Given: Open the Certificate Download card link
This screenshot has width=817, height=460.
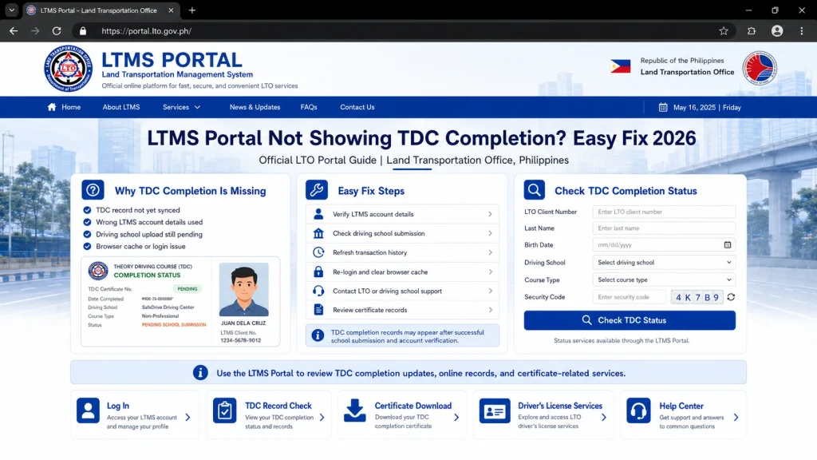Looking at the screenshot, I should 402,414.
